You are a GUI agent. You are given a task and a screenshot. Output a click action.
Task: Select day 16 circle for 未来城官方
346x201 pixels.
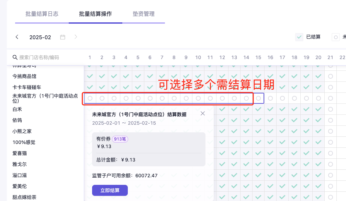(270, 98)
